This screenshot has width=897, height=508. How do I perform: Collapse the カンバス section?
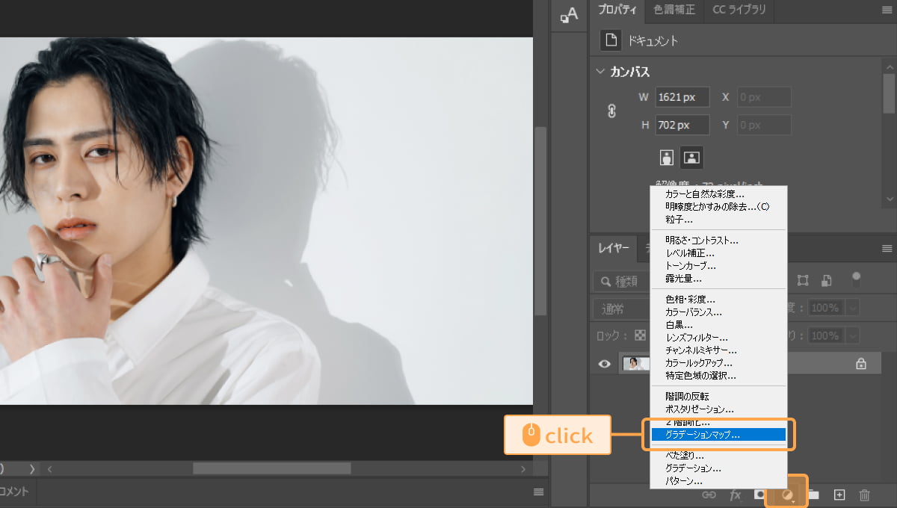click(x=599, y=72)
